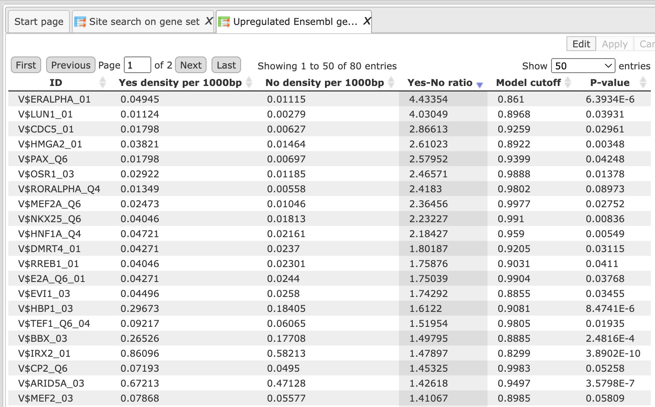Screen dimensions: 655x407
Task: Open the Show entries dropdown
Action: (x=583, y=66)
